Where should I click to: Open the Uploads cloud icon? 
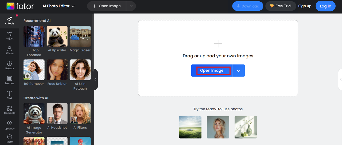click(10, 125)
